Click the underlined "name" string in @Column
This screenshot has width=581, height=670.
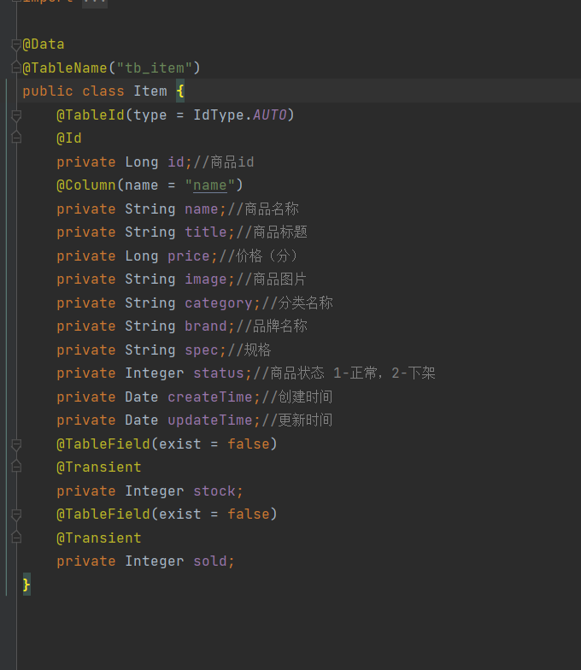pos(209,185)
